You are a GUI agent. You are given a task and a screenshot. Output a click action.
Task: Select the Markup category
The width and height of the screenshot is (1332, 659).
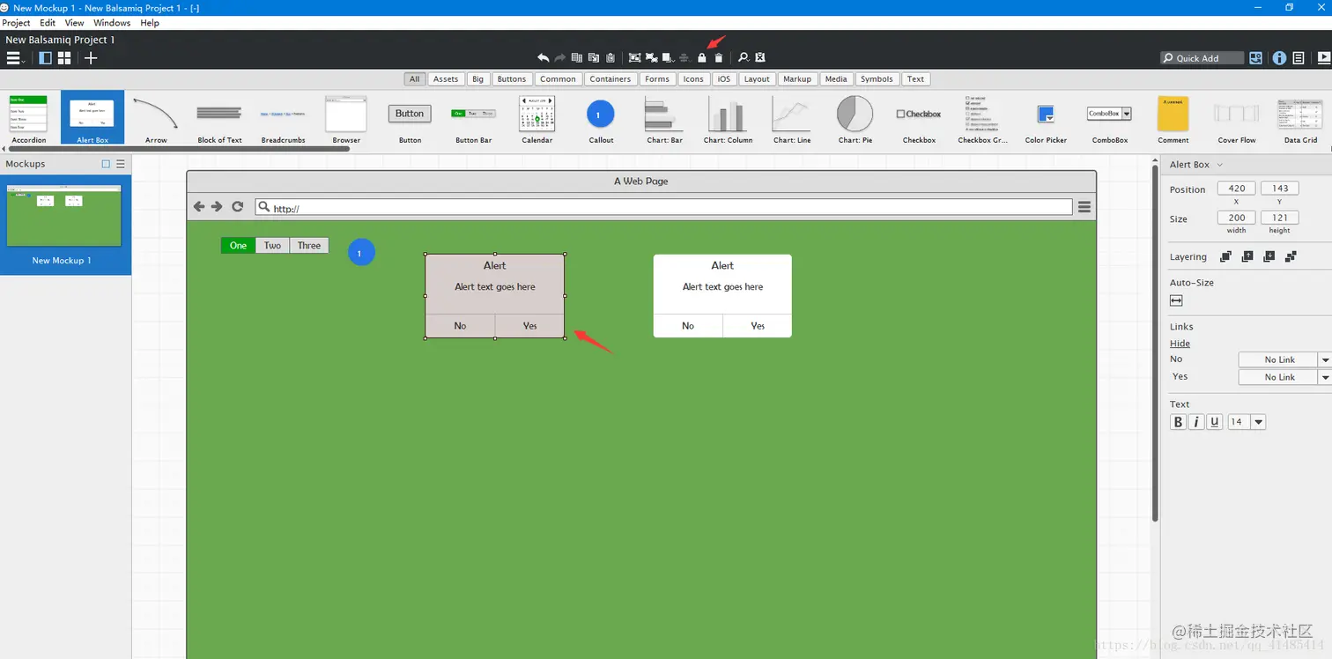click(797, 79)
